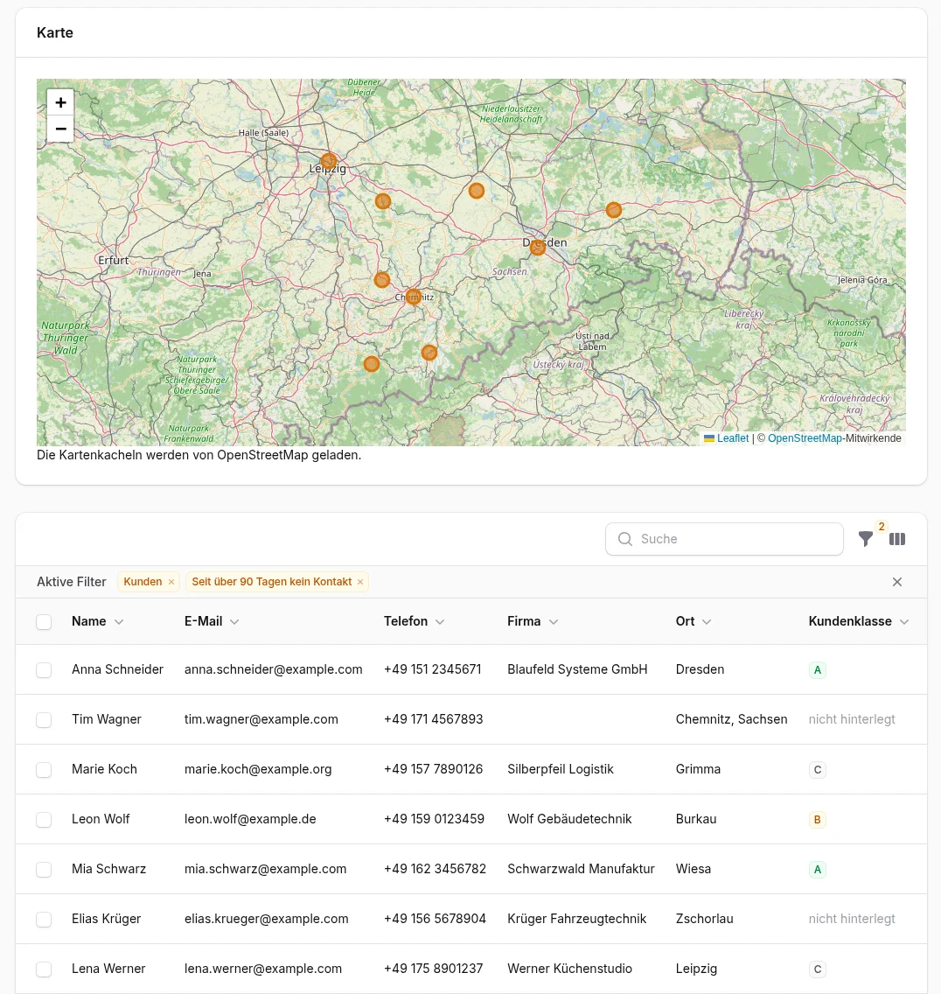Click phone number +49 171 4567893
Image resolution: width=941 pixels, height=994 pixels.
point(434,719)
